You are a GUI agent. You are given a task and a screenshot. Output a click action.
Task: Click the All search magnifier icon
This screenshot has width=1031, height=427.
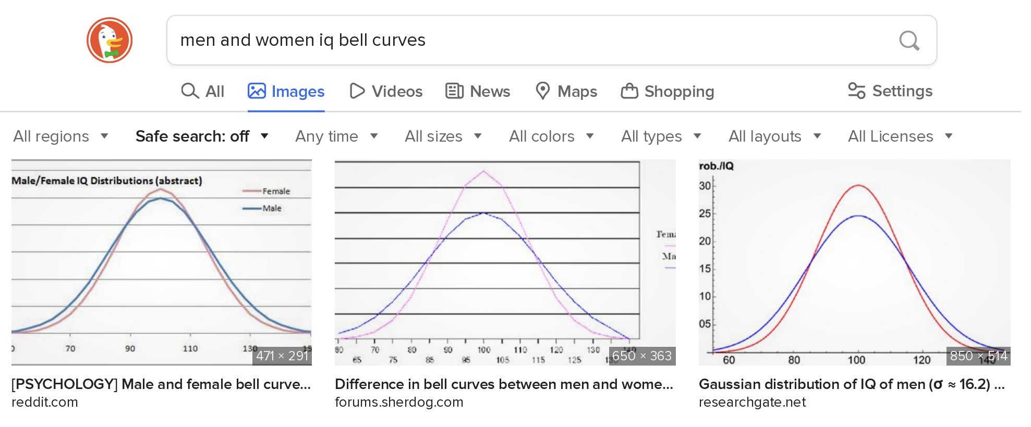(x=190, y=91)
